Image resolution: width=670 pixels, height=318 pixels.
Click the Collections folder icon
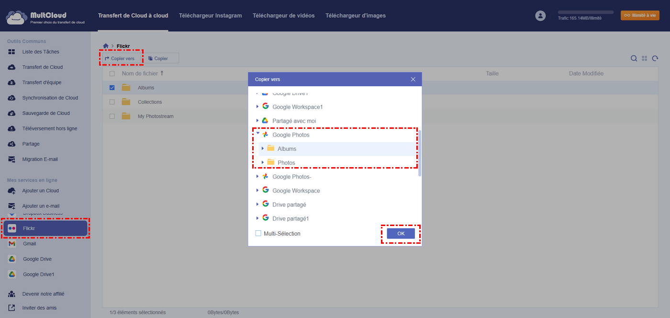point(126,102)
